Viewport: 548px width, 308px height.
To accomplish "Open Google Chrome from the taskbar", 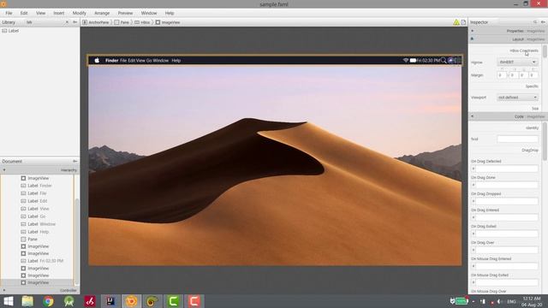I will click(48, 301).
